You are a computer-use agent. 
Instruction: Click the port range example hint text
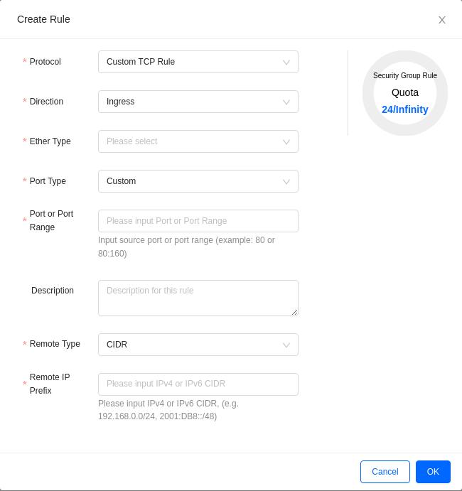pos(186,247)
